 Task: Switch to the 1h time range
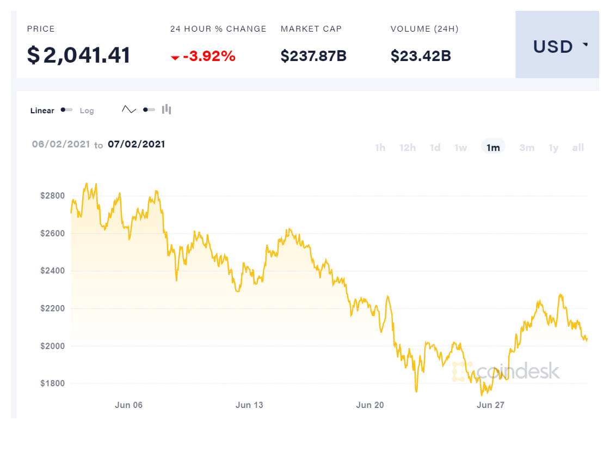point(380,148)
